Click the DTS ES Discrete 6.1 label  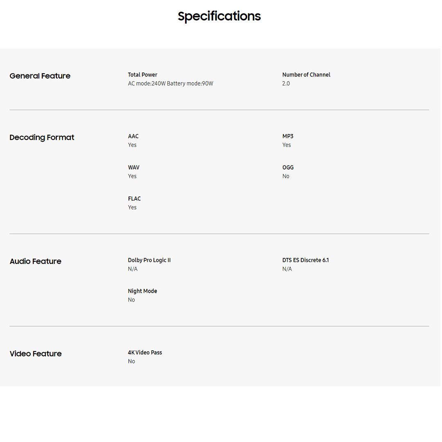pos(305,260)
